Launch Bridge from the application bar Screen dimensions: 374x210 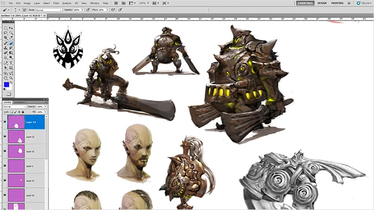click(116, 3)
